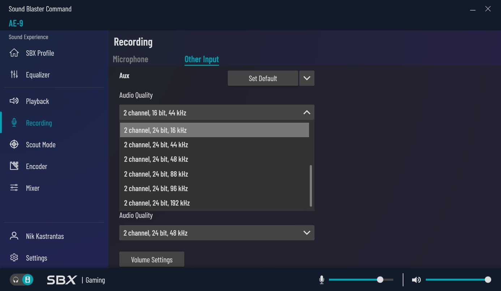Toggle headphones/speakers output switch
The image size is (501, 291).
point(22,280)
